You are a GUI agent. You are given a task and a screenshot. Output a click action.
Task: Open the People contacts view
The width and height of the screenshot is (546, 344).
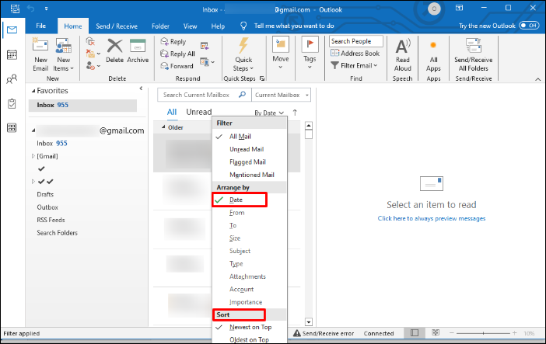(x=12, y=79)
